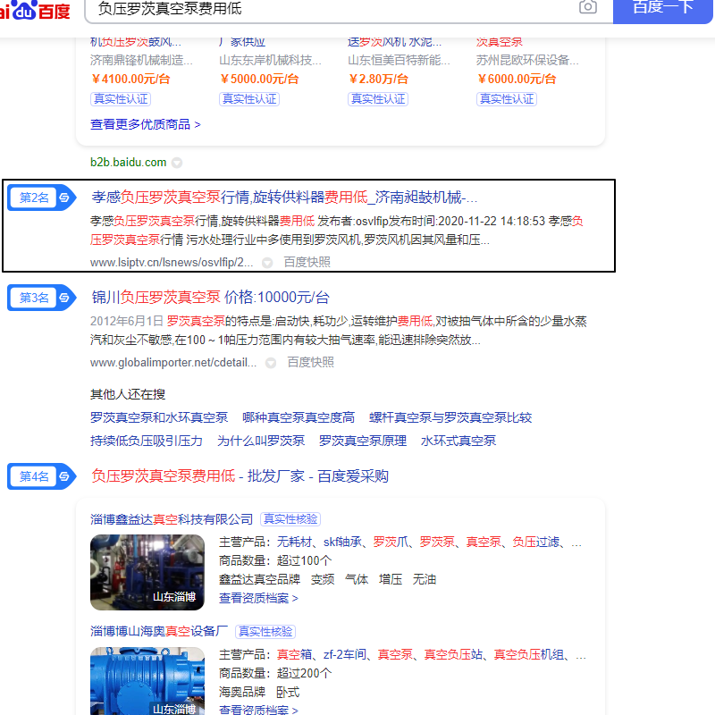Click related search 哪种真空泵真空度高
This screenshot has width=715, height=715.
tap(299, 417)
